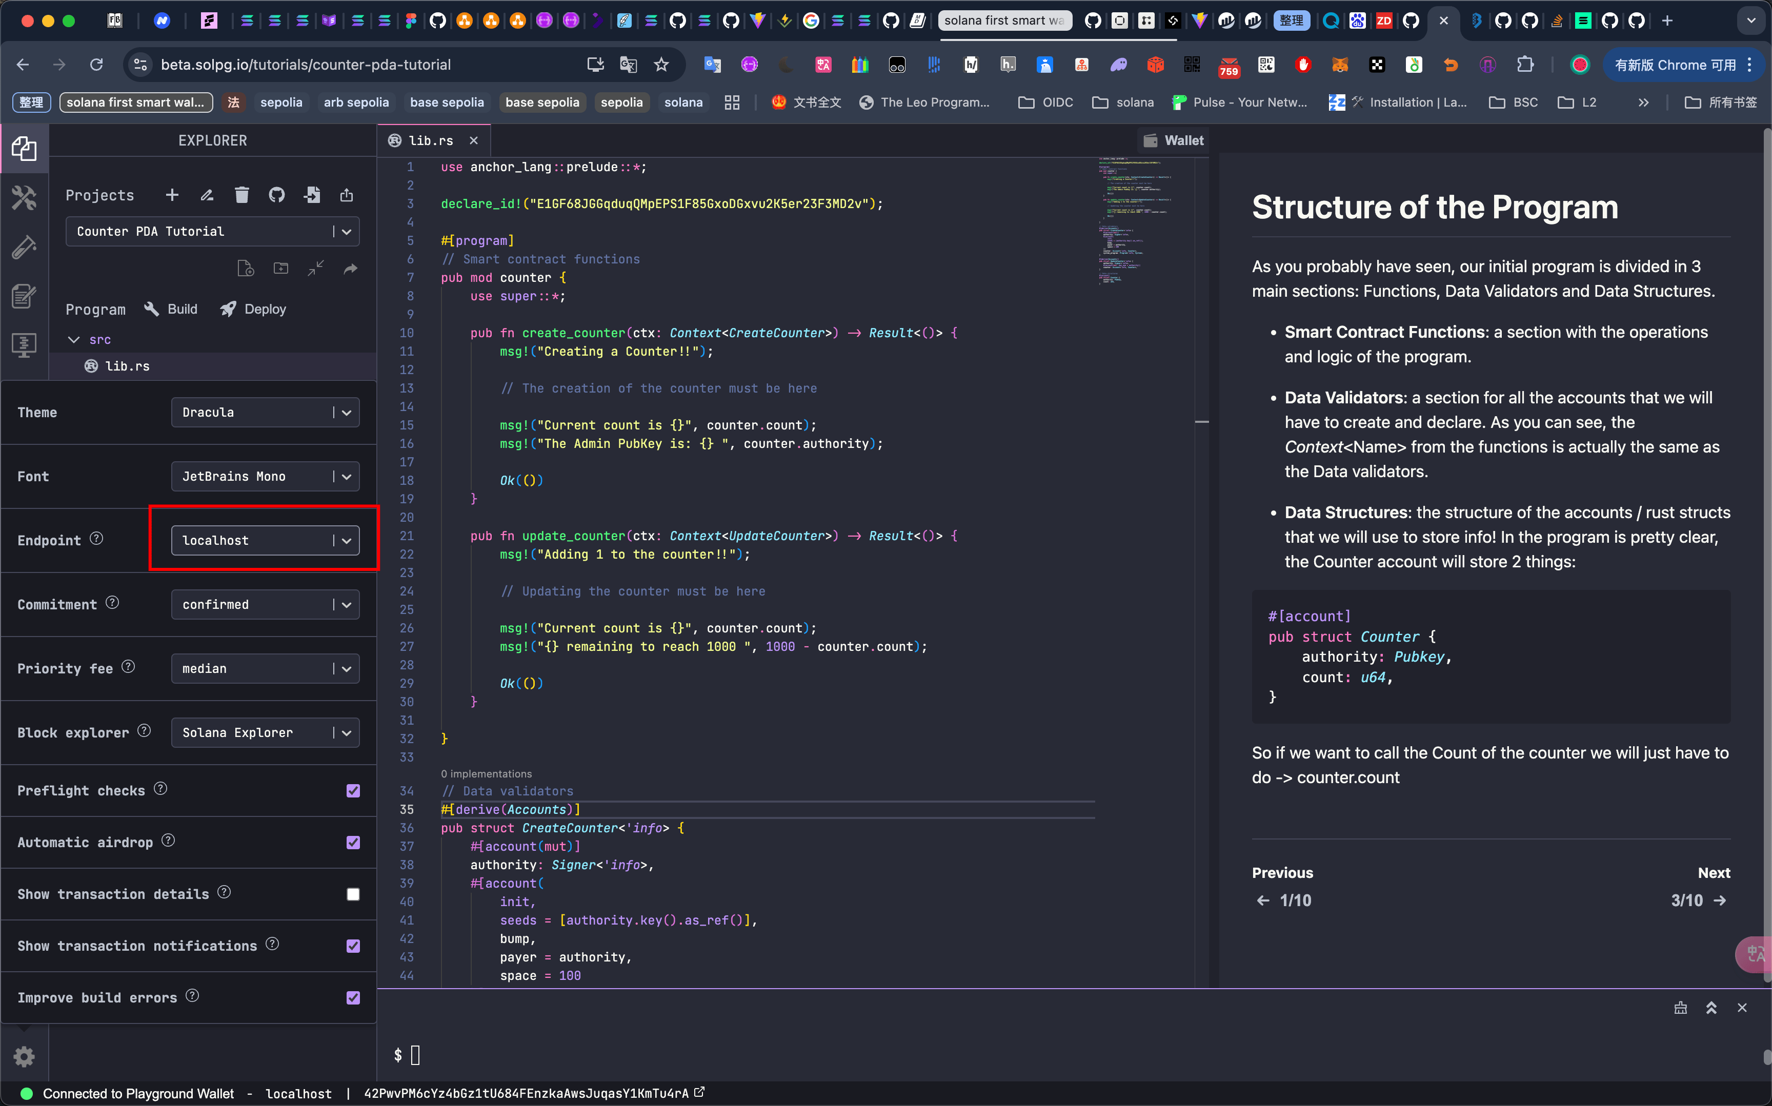Toggle Improve build errors checkbox
The image size is (1772, 1106).
pyautogui.click(x=353, y=998)
